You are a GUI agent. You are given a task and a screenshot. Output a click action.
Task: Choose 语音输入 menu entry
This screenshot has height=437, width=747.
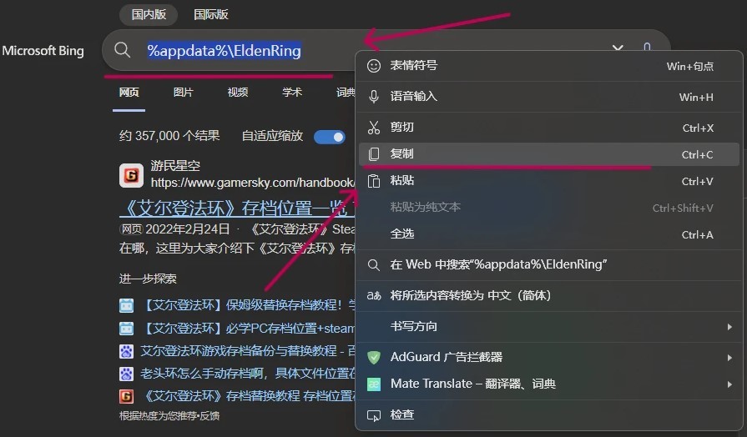(x=548, y=97)
